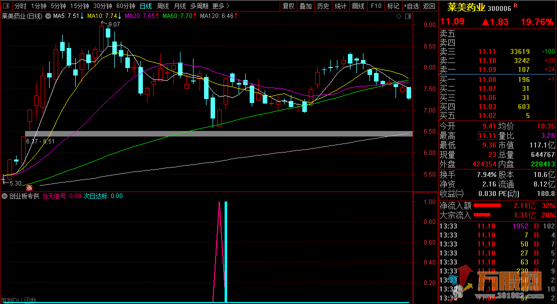Click the MA20: 7.65 indicator label
Viewport: 557px width, 304px height.
click(142, 16)
